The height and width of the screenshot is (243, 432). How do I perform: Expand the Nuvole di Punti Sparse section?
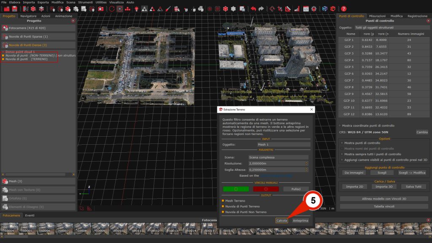point(38,36)
